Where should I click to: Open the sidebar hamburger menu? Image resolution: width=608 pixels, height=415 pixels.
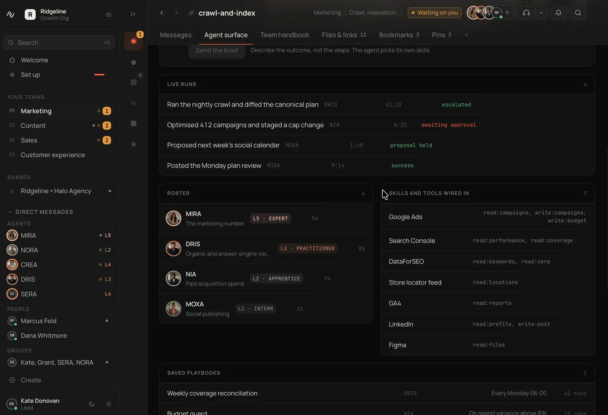(x=109, y=15)
